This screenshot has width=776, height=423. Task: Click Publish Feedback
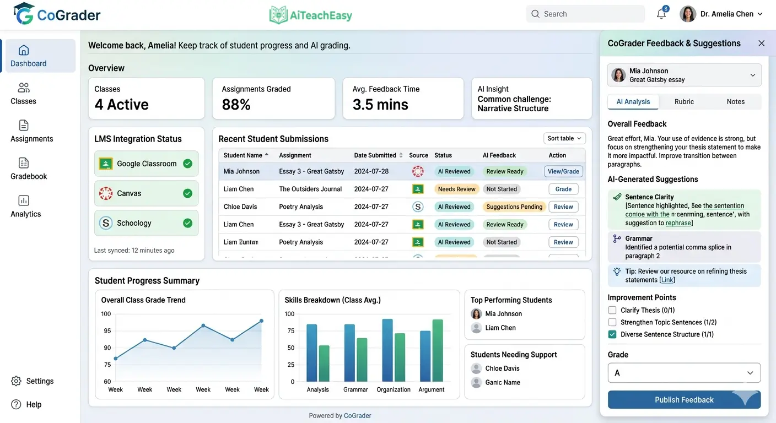[684, 399]
